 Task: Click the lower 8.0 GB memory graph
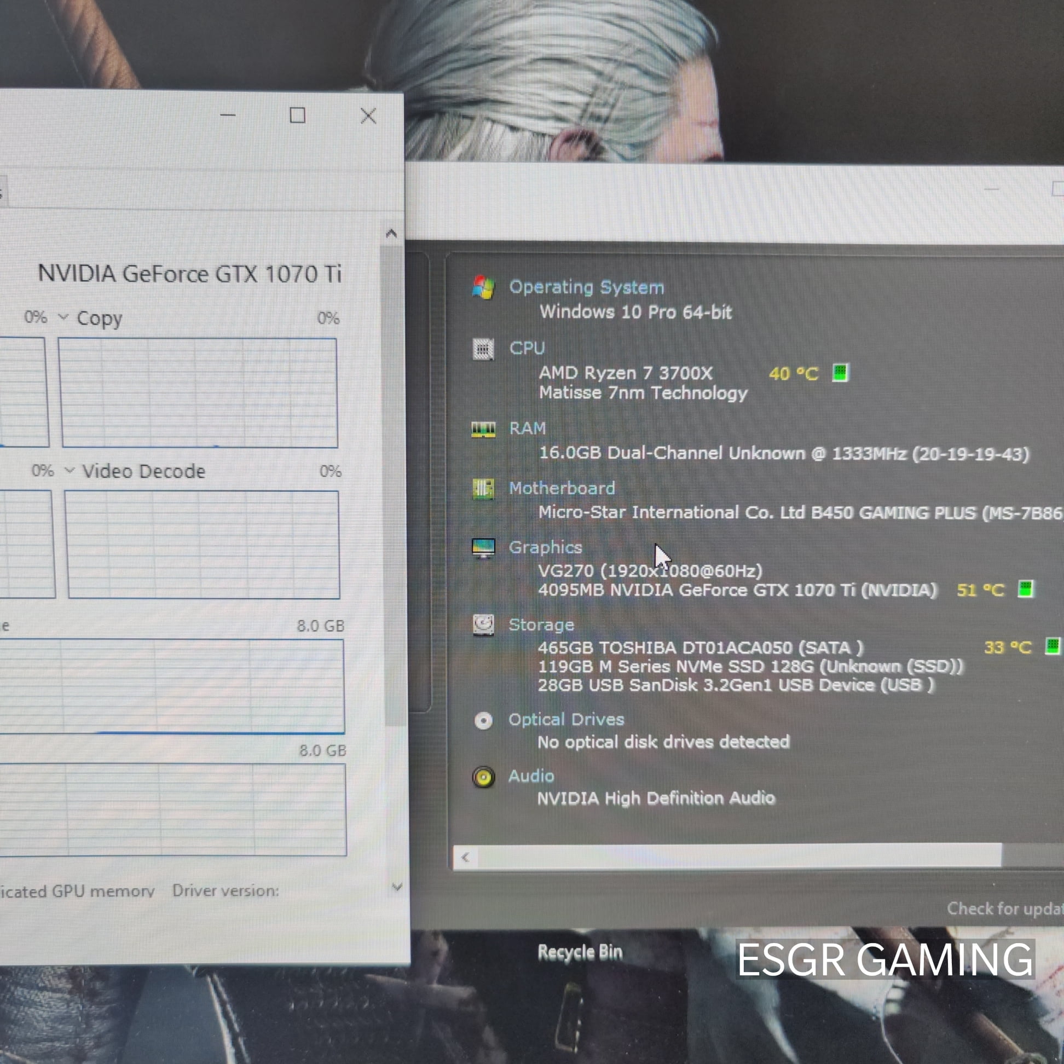click(173, 809)
